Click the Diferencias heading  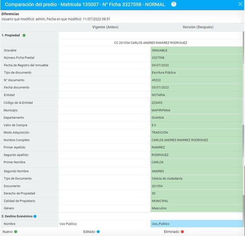click(x=10, y=14)
